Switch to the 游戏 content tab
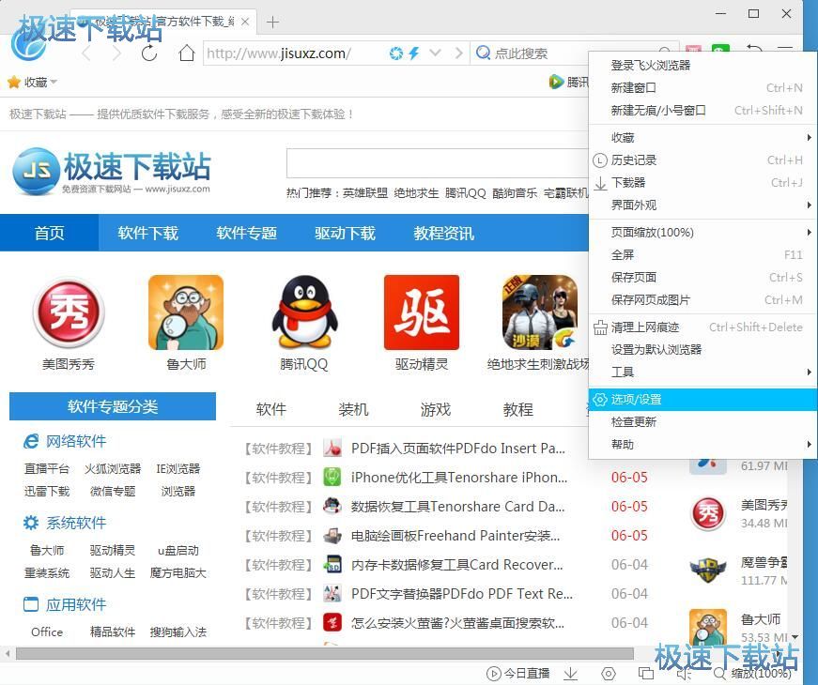The width and height of the screenshot is (818, 685). pyautogui.click(x=436, y=410)
